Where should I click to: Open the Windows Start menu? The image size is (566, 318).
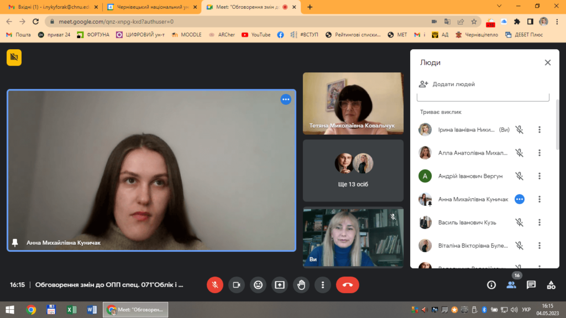pyautogui.click(x=10, y=310)
